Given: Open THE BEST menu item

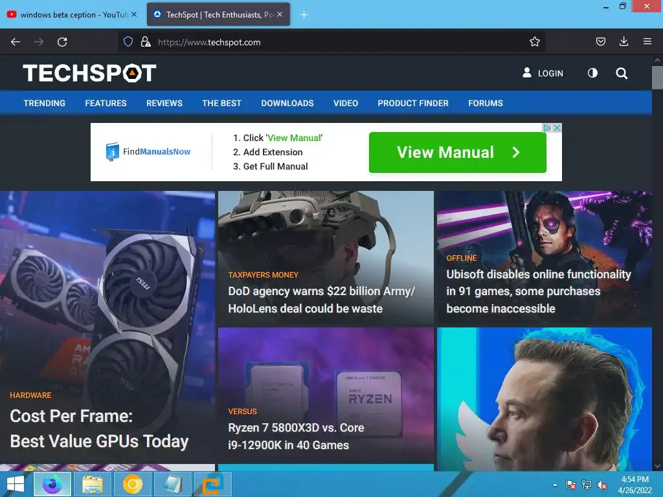Looking at the screenshot, I should pos(221,103).
